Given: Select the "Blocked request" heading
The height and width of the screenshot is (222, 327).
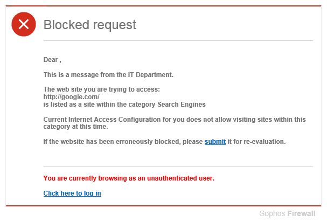Looking at the screenshot, I should click(89, 25).
